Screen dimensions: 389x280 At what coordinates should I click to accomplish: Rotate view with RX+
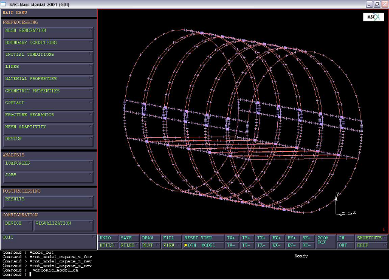(277, 238)
